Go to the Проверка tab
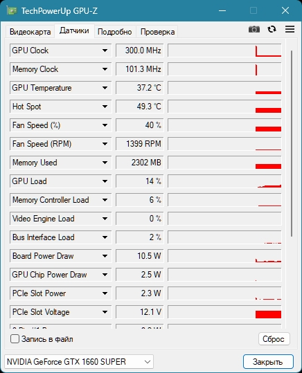The height and width of the screenshot is (373, 302). click(x=157, y=32)
